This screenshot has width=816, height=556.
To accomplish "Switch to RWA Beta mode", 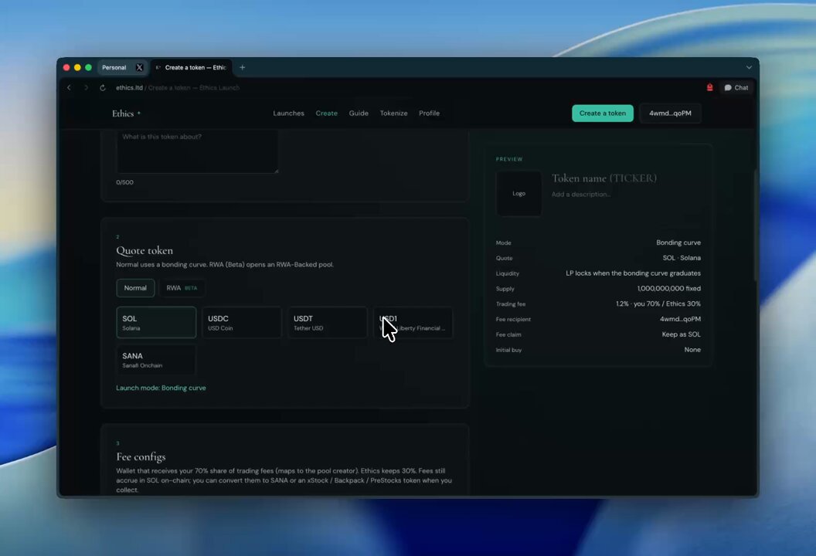I will pyautogui.click(x=182, y=287).
